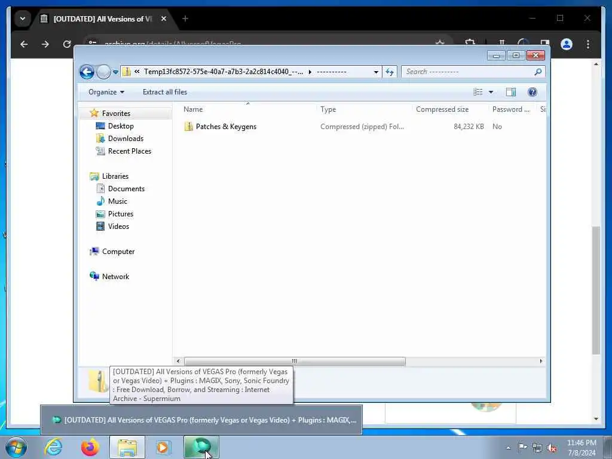Click the browser page vertical scrollbar thumb
Image resolution: width=612 pixels, height=459 pixels.
[x=596, y=290]
